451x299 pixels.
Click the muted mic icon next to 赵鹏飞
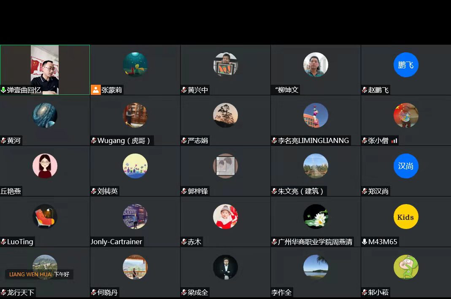coord(365,90)
